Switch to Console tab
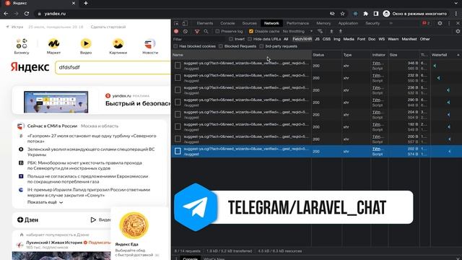Image resolution: width=462 pixels, height=260 pixels. pos(228,23)
